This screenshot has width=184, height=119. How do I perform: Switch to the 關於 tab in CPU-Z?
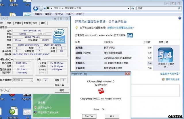[43, 23]
